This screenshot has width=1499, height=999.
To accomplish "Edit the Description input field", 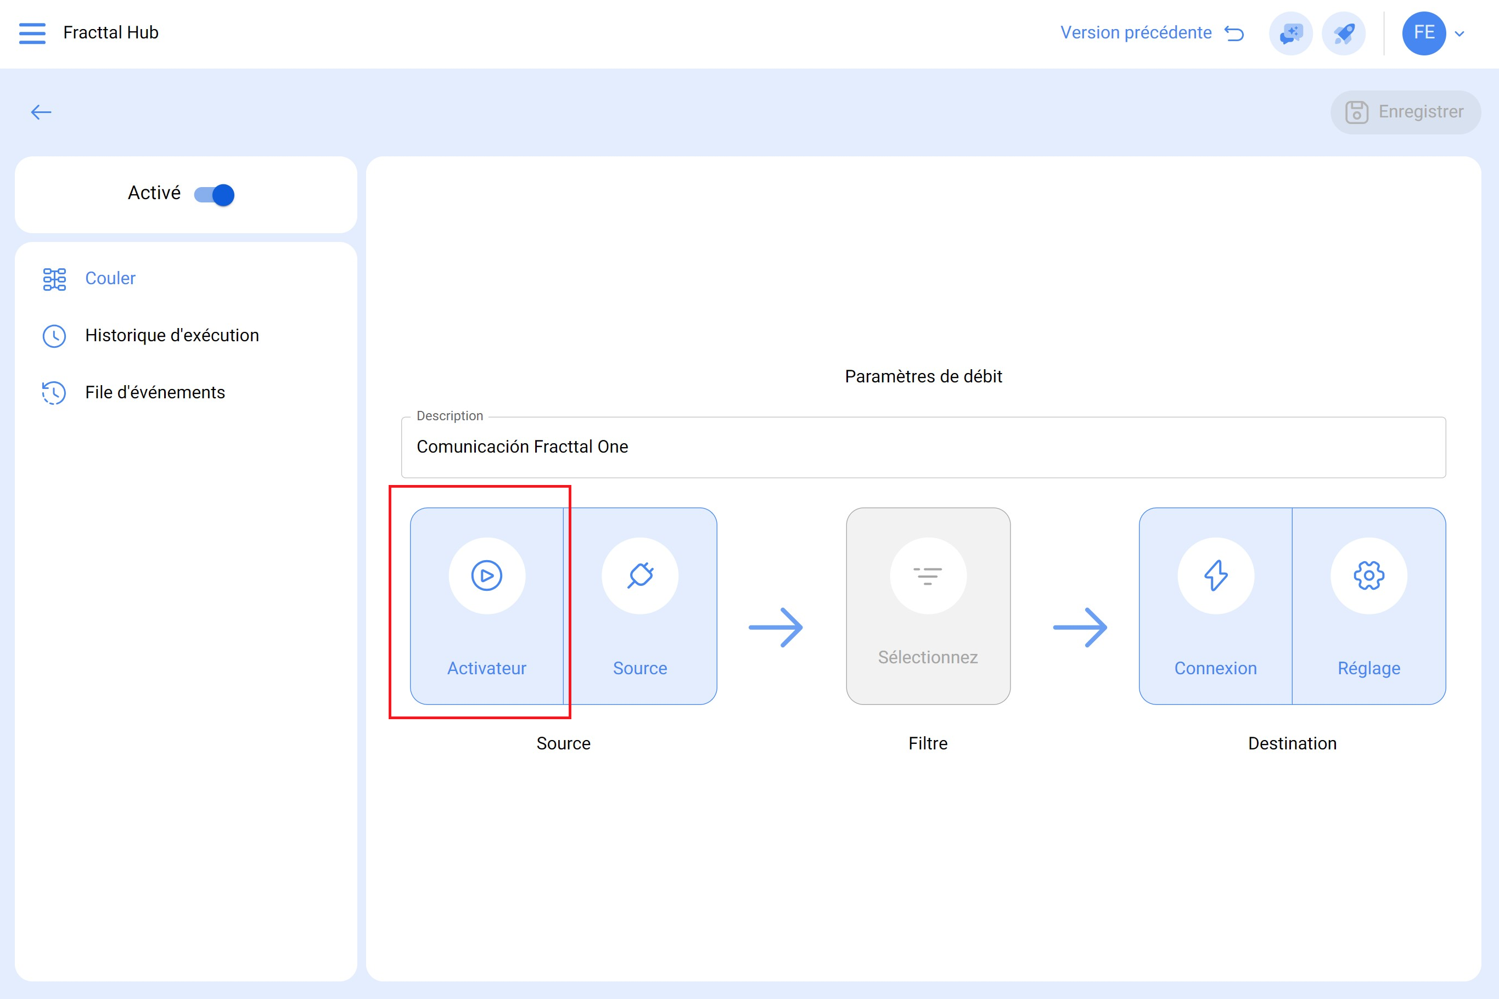I will click(x=923, y=447).
